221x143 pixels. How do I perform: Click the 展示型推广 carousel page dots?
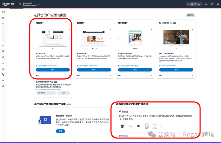click(135, 49)
